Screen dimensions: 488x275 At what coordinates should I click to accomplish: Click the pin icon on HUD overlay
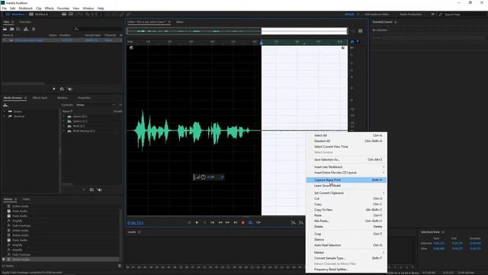tap(222, 177)
